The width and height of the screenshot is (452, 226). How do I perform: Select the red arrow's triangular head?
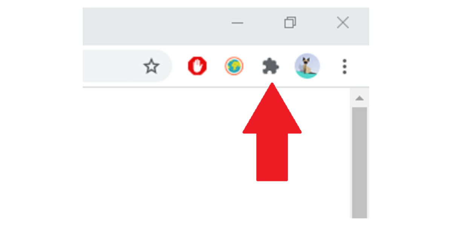(x=272, y=109)
